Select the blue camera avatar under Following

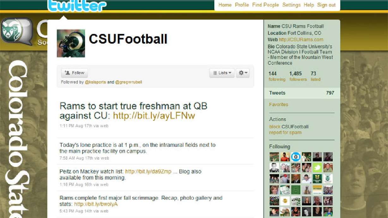click(296, 157)
